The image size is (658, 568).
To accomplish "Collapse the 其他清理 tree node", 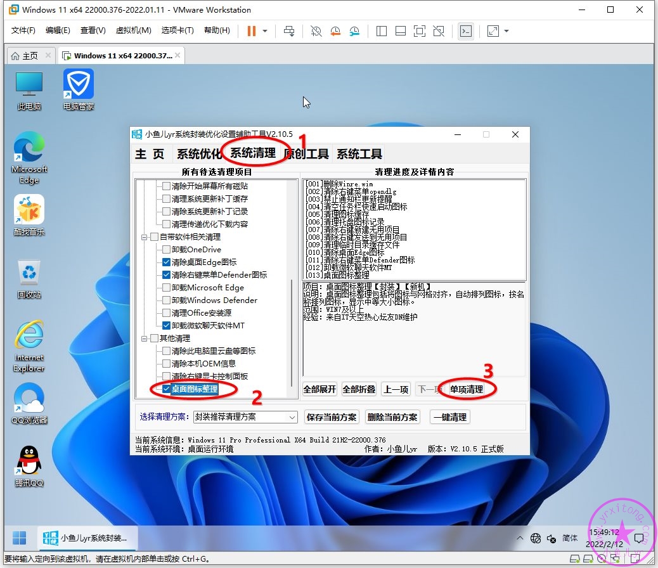I will click(x=145, y=339).
